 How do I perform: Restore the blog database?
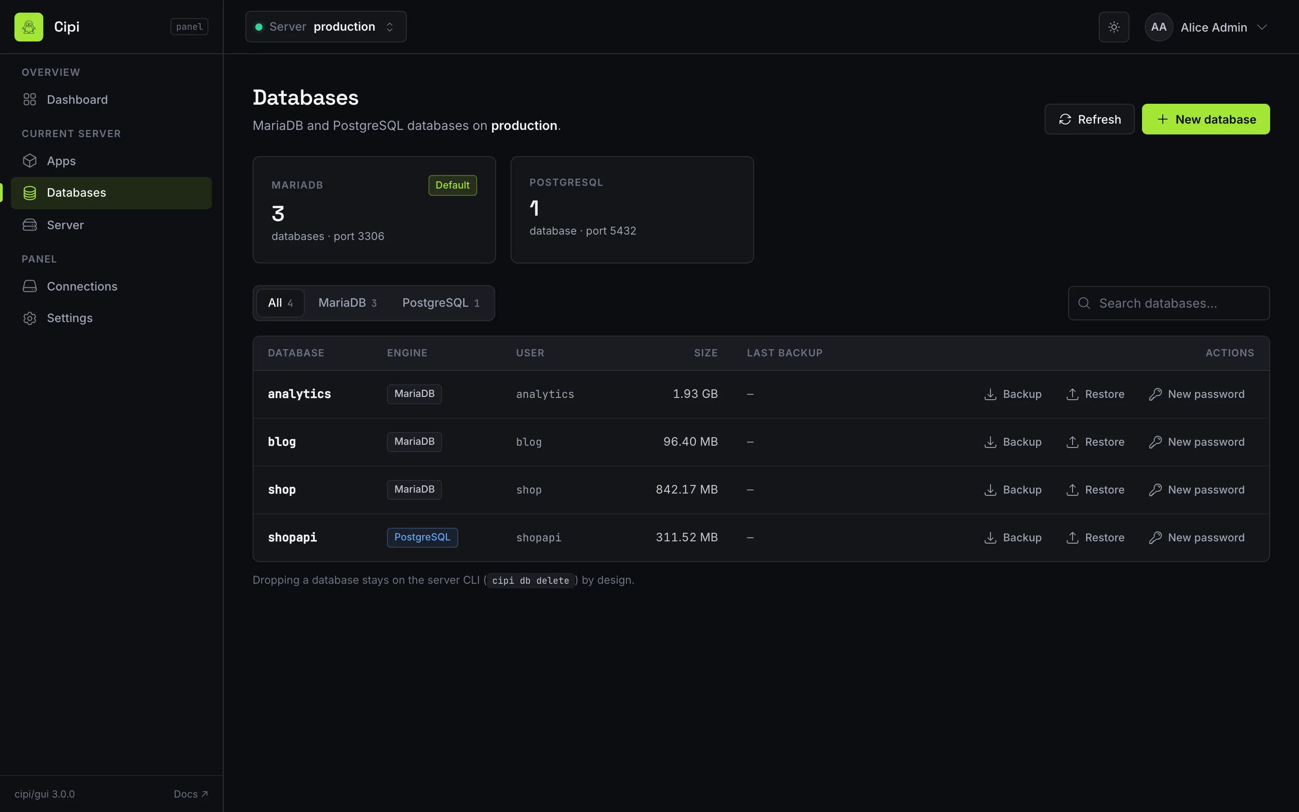(1095, 442)
